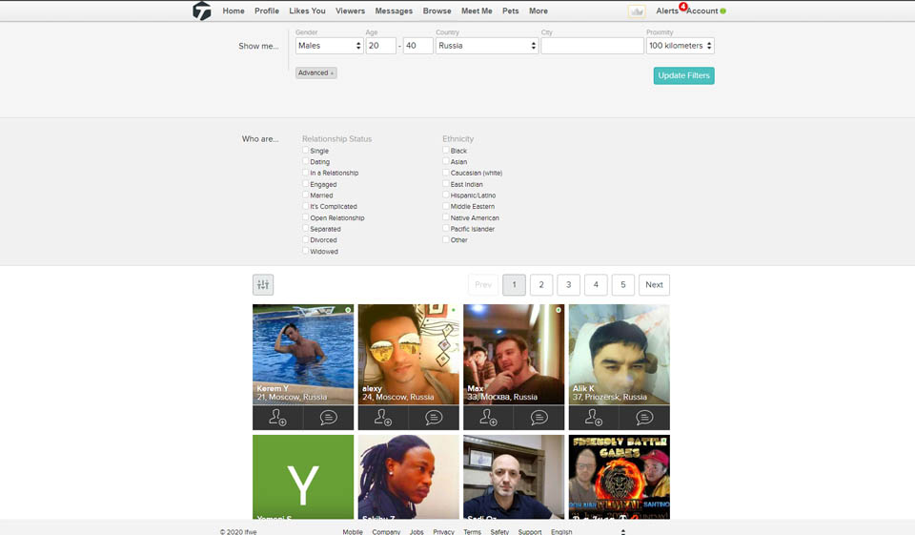
Task: Enable the Divorced checkbox
Action: pos(306,240)
